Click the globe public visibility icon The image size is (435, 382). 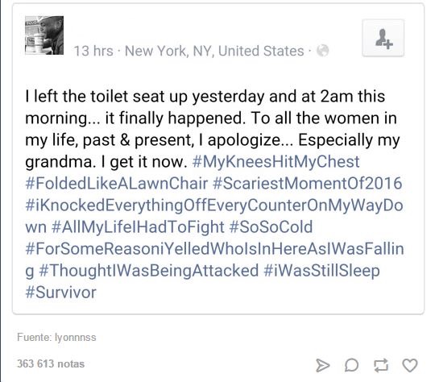pos(323,51)
